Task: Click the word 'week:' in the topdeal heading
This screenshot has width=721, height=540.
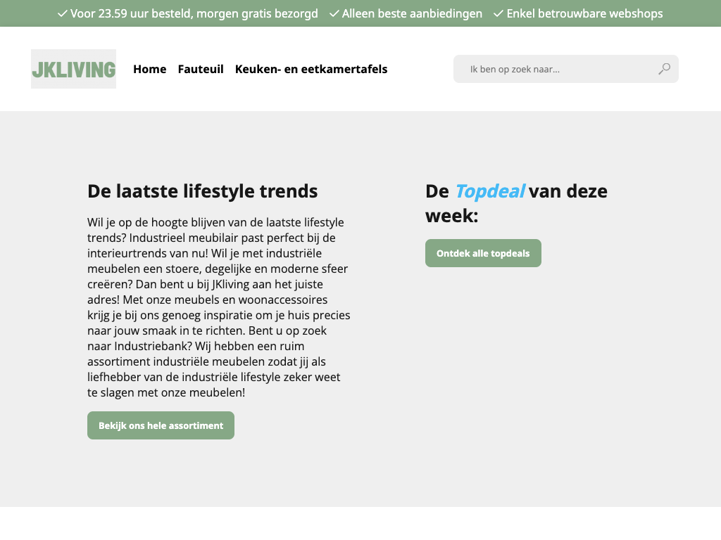Action: pyautogui.click(x=451, y=216)
